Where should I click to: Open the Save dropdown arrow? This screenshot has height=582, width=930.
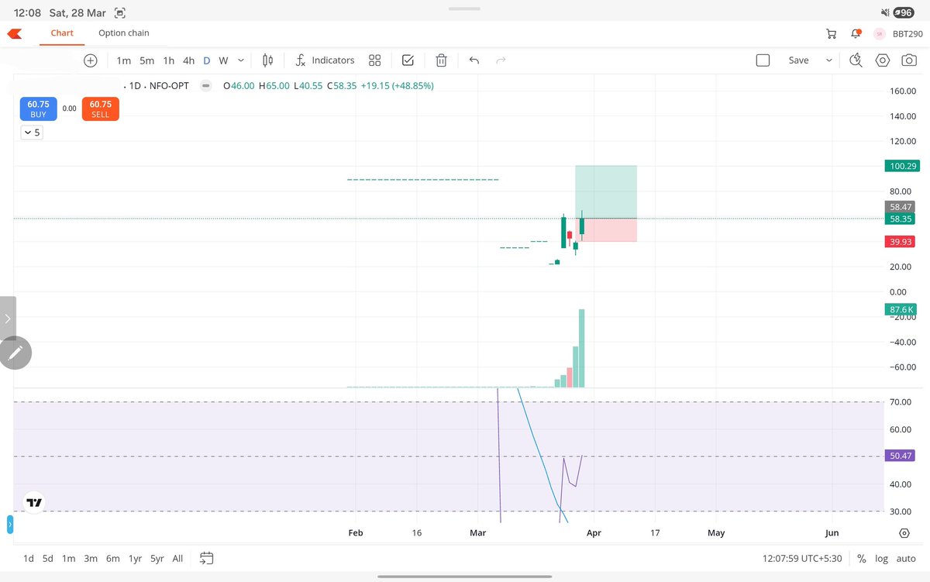pyautogui.click(x=829, y=60)
